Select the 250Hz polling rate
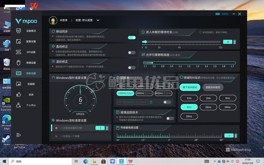Screen dimensions: 264x165 point(144,86)
